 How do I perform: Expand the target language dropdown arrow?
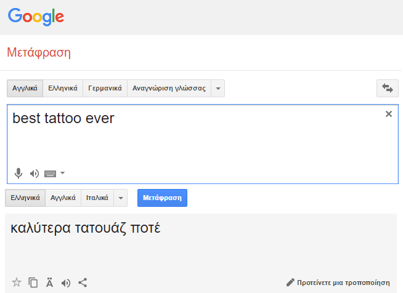pyautogui.click(x=121, y=198)
